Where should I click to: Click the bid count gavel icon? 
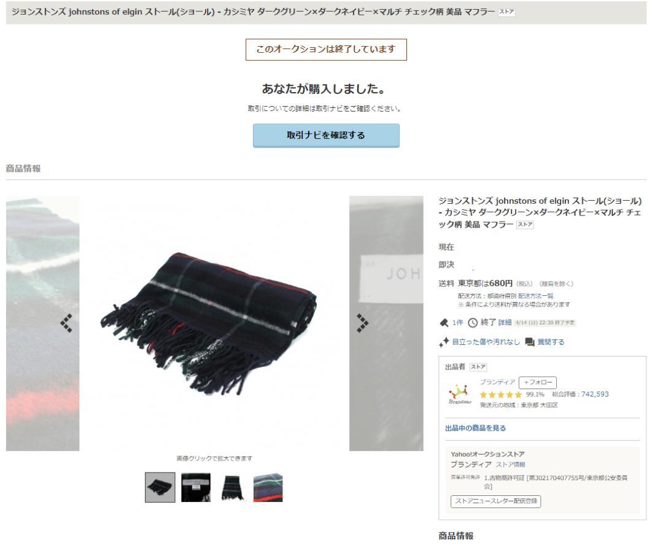coord(444,323)
